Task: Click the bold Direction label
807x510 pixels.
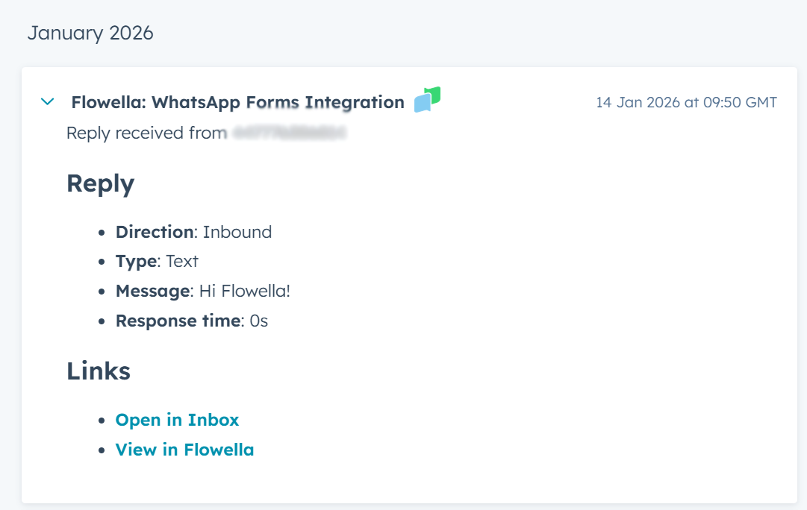Action: [154, 232]
